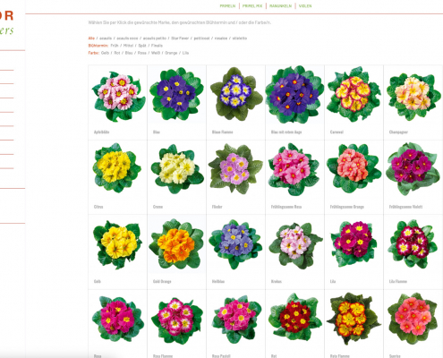Open the Flieder primrose photo
Screen dimensions: 443x358
tap(235, 169)
